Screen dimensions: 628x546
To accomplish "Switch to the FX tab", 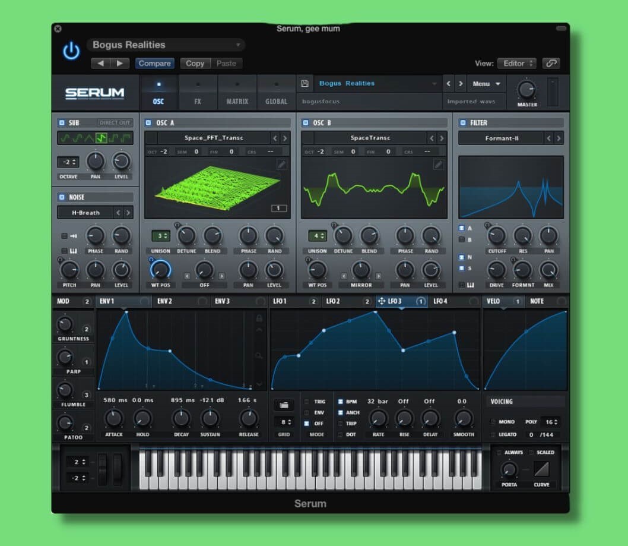I will pos(198,92).
